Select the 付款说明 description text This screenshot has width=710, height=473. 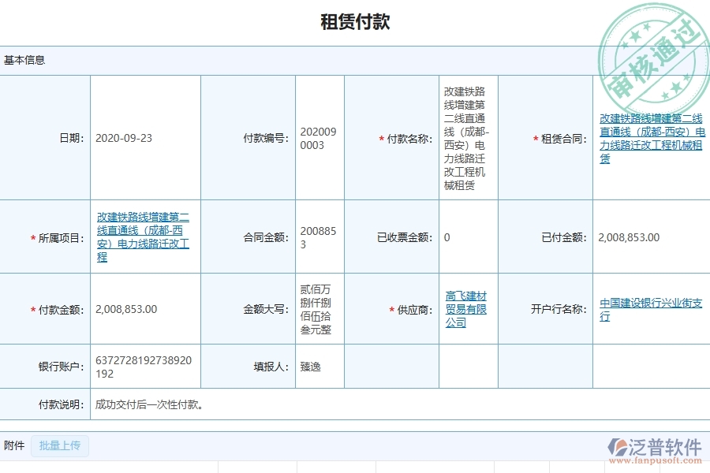(x=146, y=405)
